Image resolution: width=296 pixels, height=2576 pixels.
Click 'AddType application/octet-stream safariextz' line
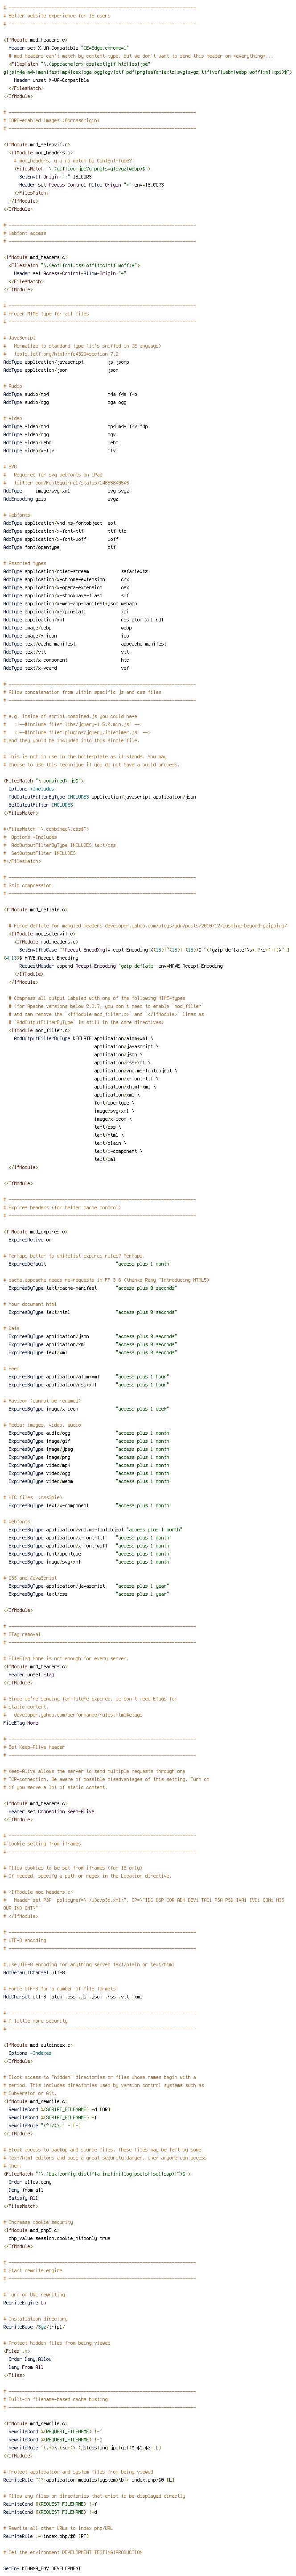[x=76, y=571]
